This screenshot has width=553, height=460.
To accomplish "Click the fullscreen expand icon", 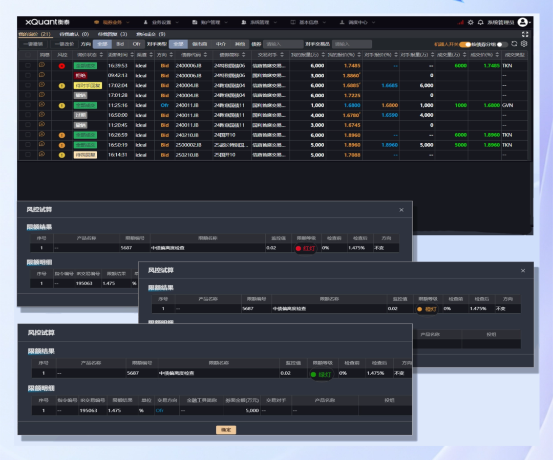I will coord(525,34).
